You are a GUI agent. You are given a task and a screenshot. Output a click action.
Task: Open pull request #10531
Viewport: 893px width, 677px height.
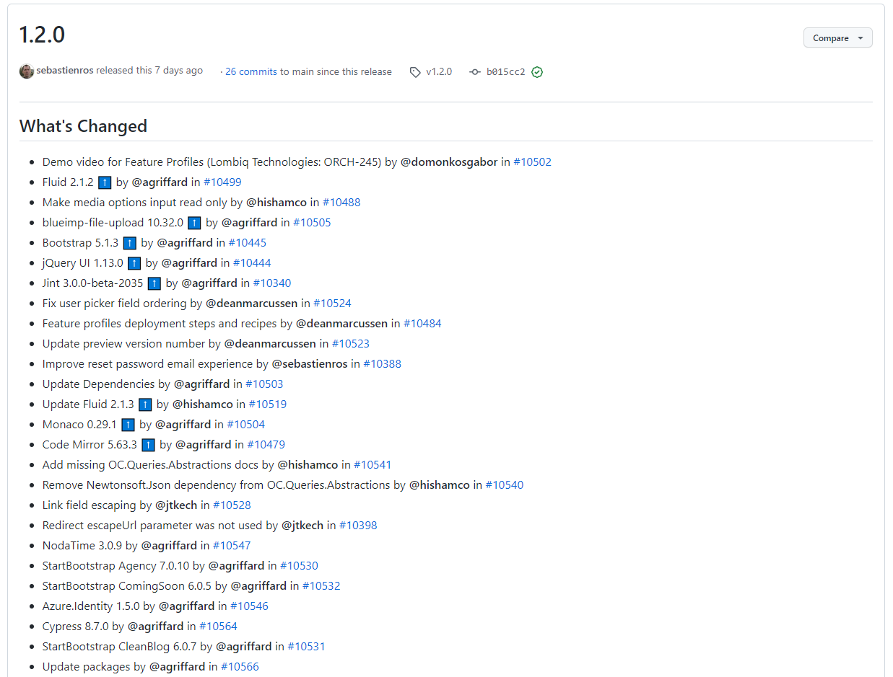pyautogui.click(x=306, y=647)
